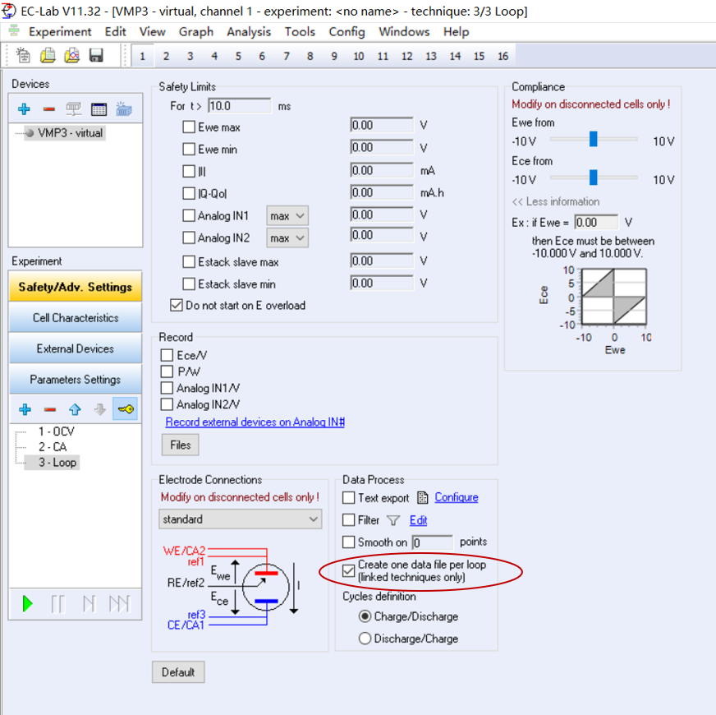Open the Analog IN1 max dropdown
The height and width of the screenshot is (715, 716).
287,216
